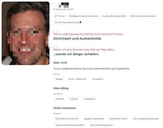This screenshot has height=128, width=163.
Task: Select the Englisch language chip
Action: click(74, 99)
